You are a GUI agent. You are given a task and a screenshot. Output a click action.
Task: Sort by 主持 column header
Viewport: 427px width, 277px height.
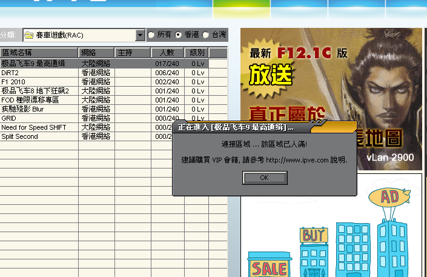point(133,52)
